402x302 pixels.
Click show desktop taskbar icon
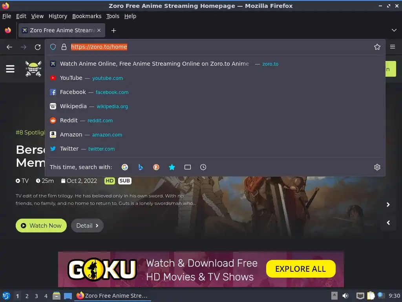click(x=68, y=296)
